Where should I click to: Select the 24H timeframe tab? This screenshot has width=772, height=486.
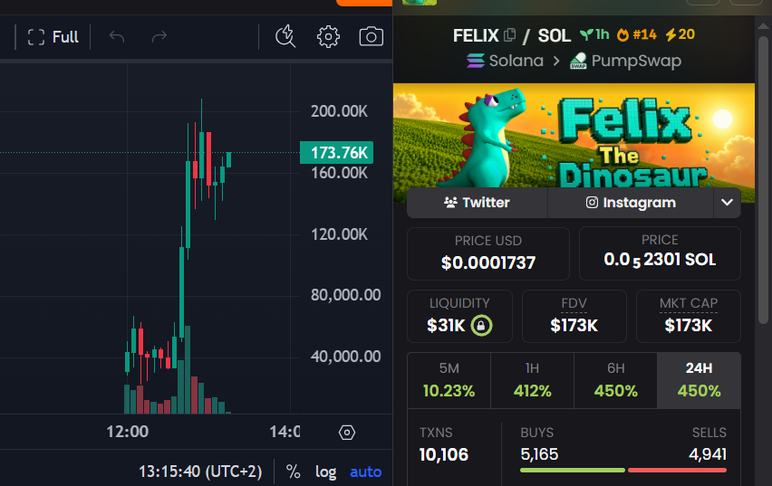(x=700, y=380)
